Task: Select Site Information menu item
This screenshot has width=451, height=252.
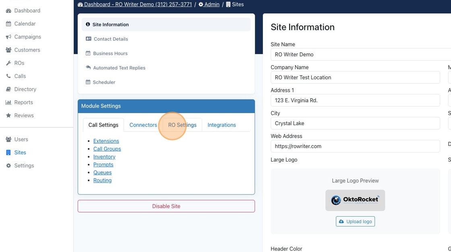Action: click(166, 25)
